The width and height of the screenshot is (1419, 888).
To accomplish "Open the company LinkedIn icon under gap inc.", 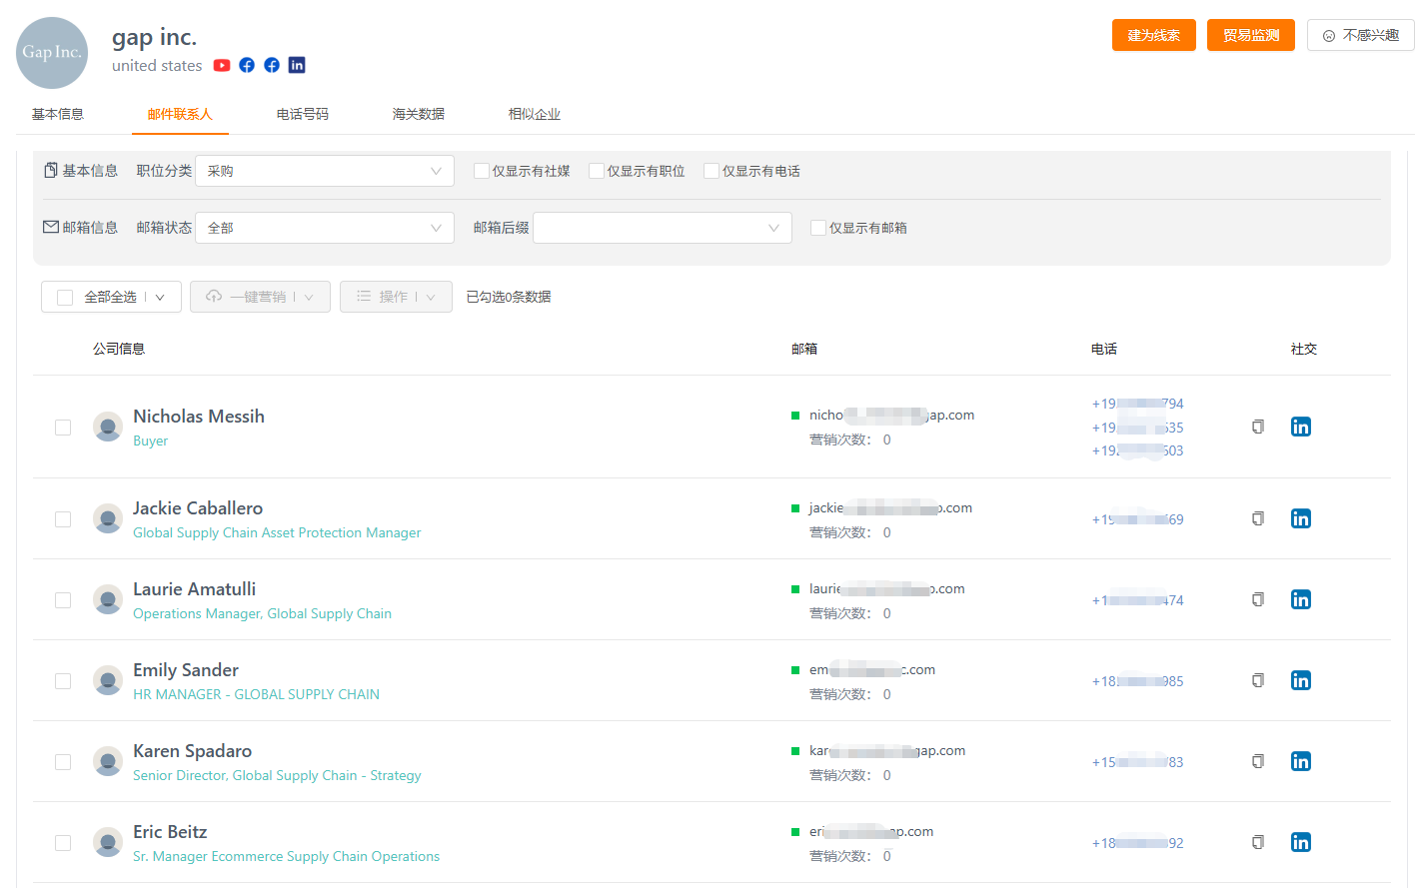I will tap(297, 65).
